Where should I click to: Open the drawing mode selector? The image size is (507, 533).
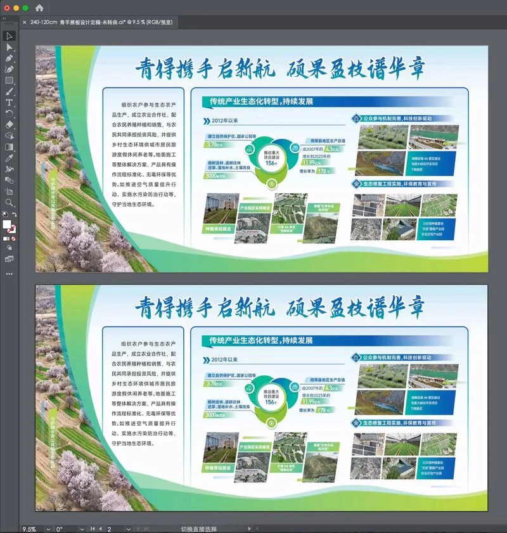(9, 248)
